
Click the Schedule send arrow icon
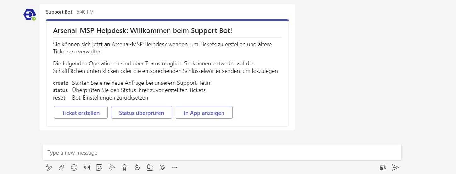[x=112, y=167]
